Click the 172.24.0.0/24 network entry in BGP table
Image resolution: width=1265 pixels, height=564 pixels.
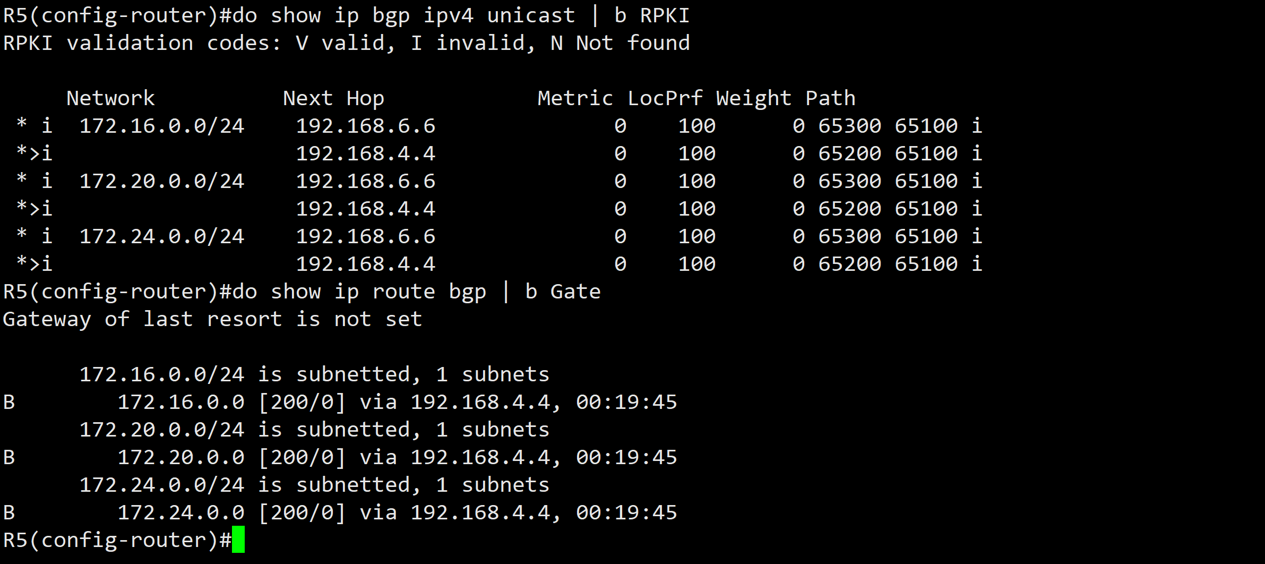pyautogui.click(x=162, y=237)
